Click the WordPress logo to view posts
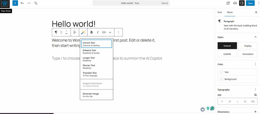Viewport: 260px width, 114px height. (5, 4)
